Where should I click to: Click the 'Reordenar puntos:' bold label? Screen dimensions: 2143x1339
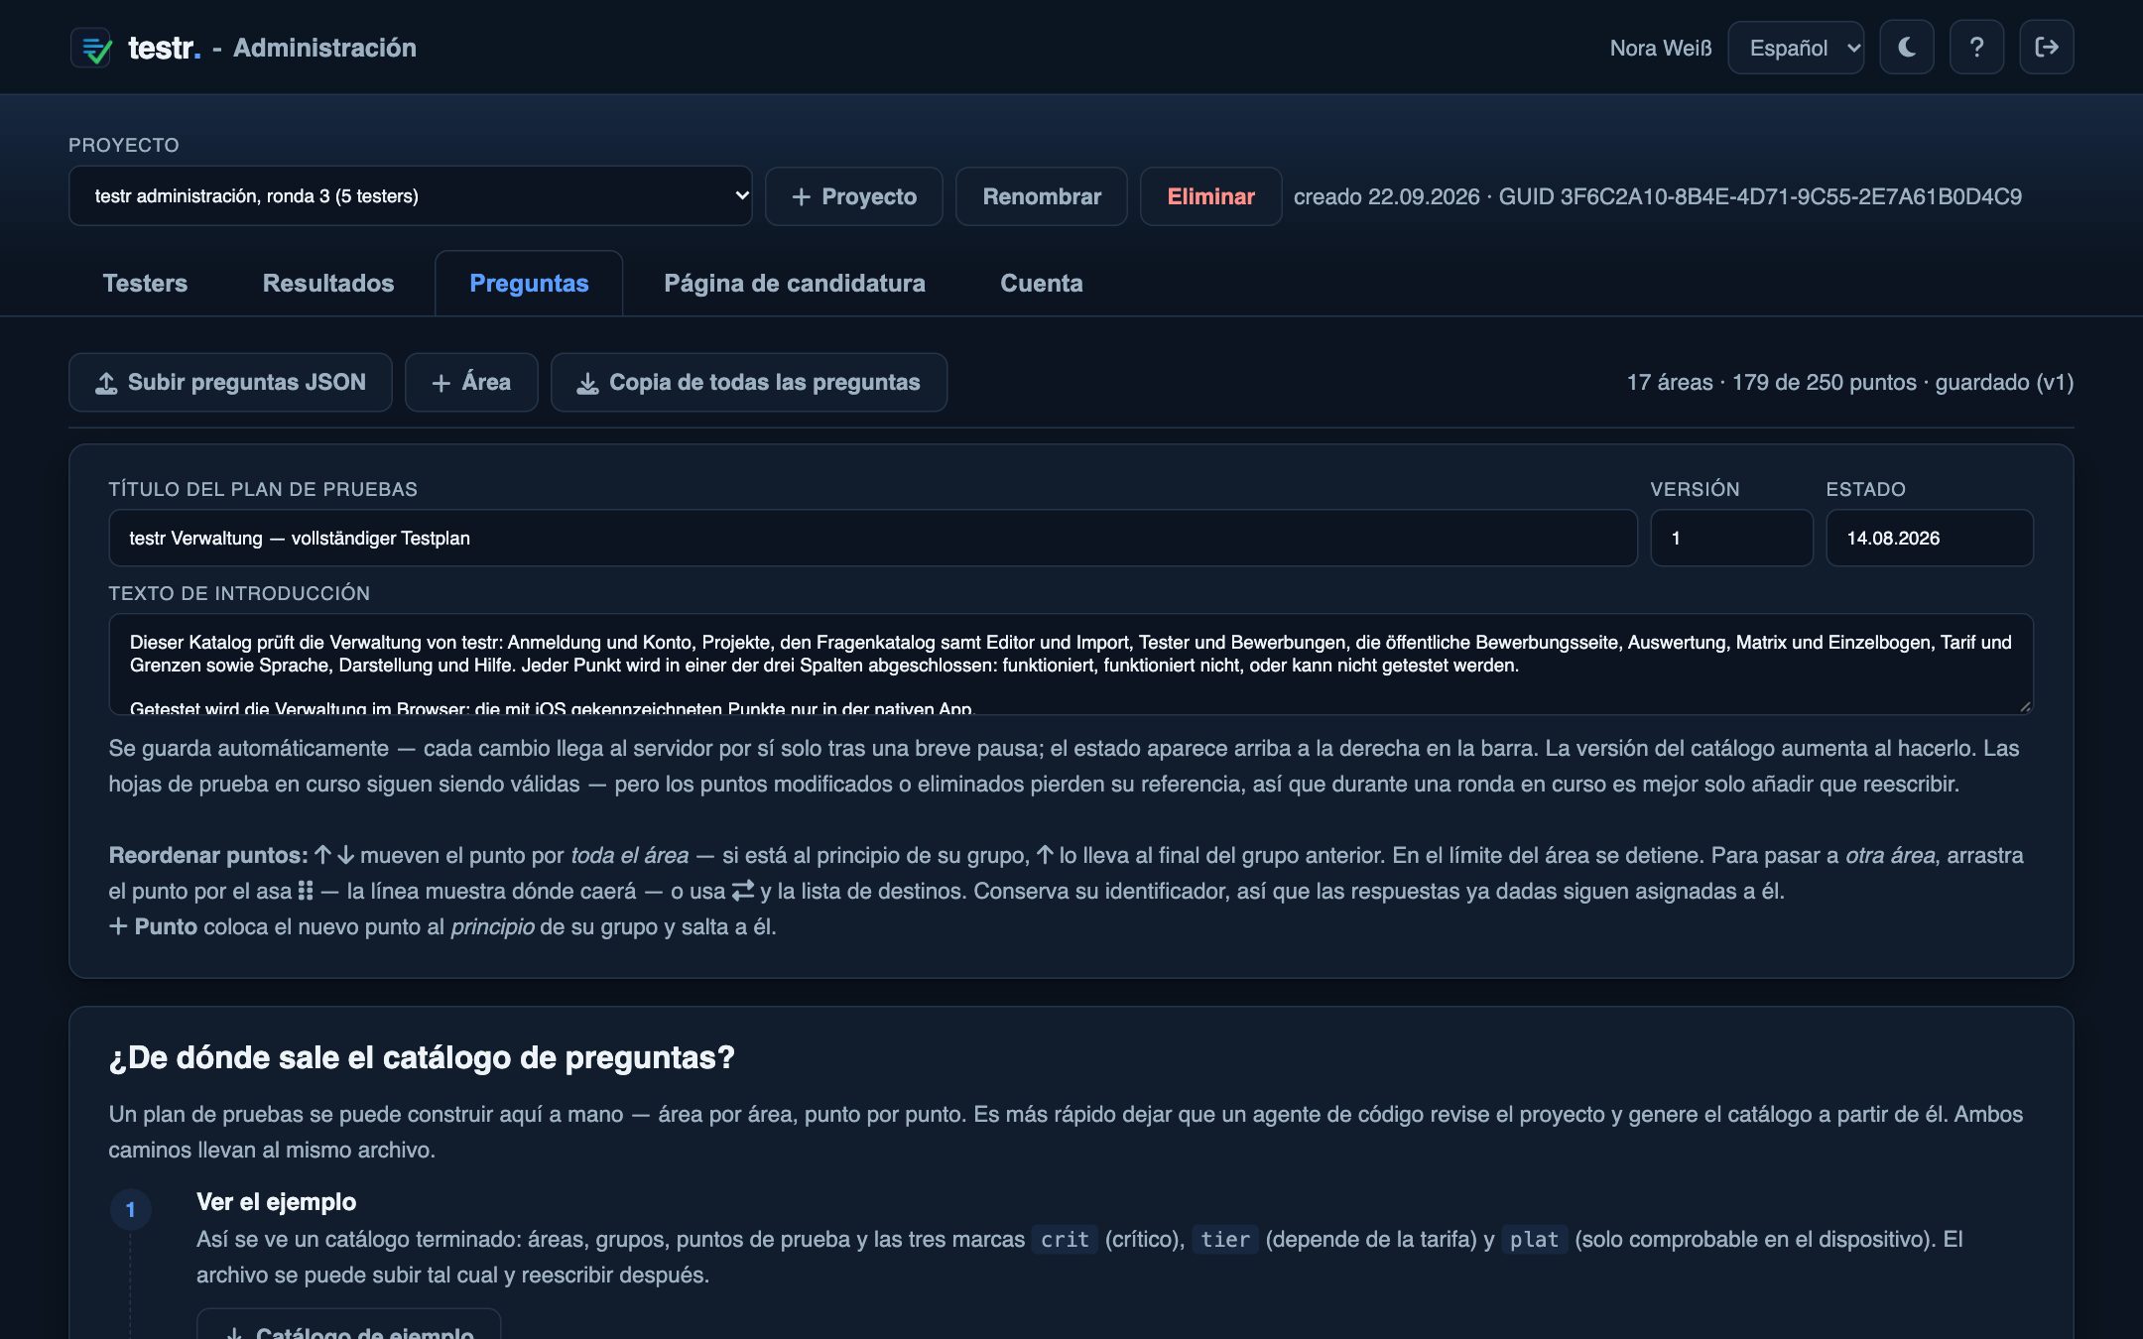208,855
